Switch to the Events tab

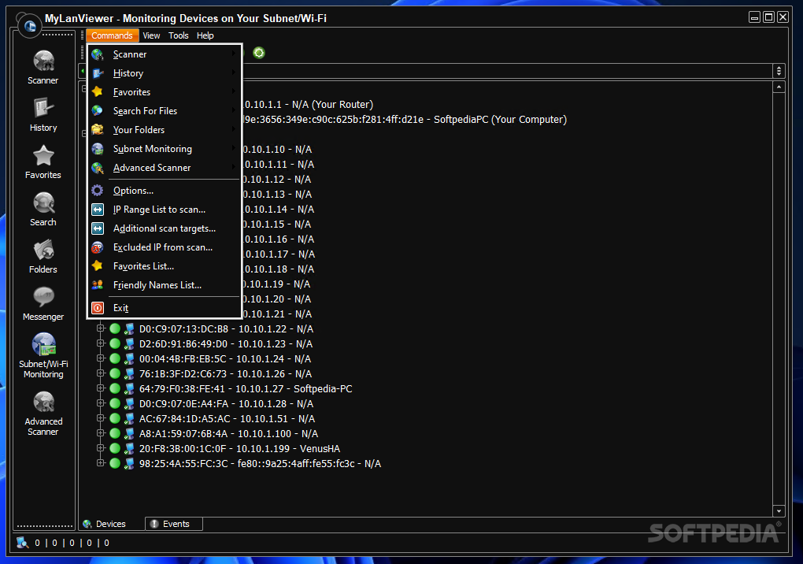(x=175, y=524)
